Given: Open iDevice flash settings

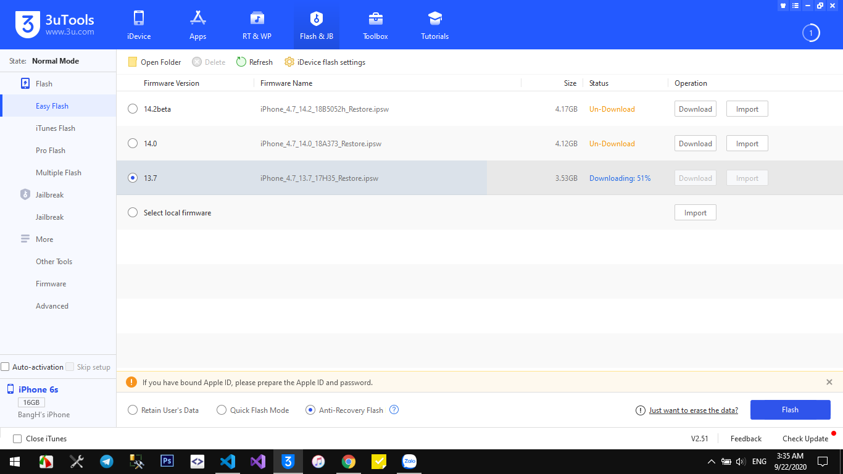Looking at the screenshot, I should click(x=325, y=62).
